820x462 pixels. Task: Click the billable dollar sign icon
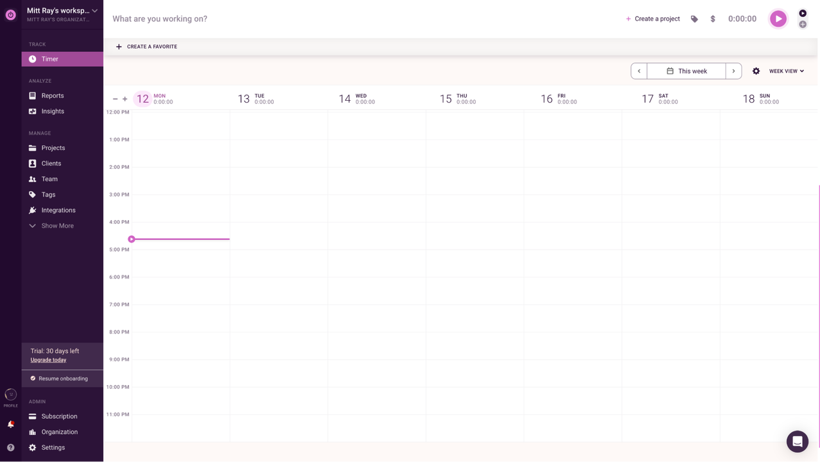[x=712, y=19]
